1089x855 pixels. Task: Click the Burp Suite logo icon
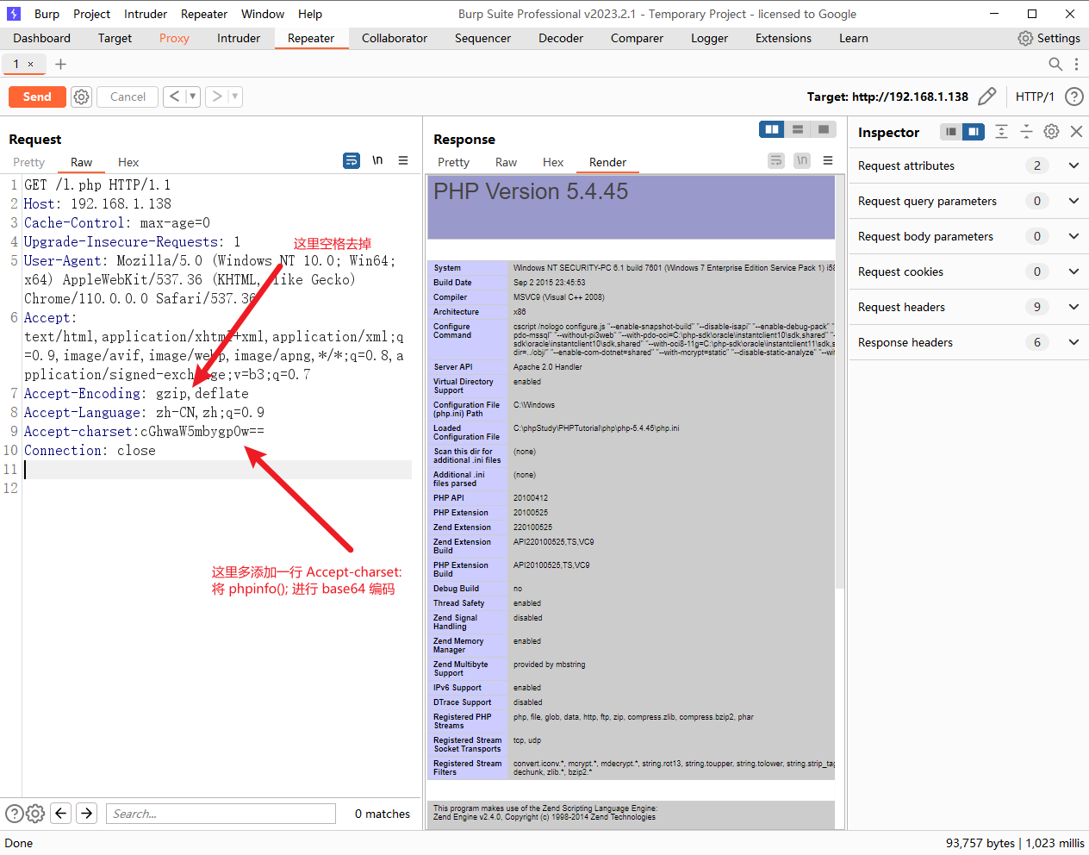click(x=14, y=14)
